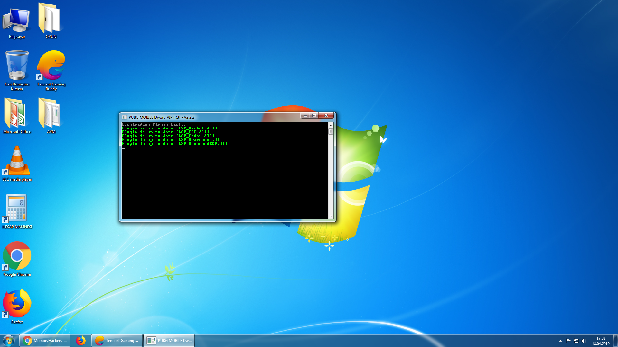Close the PUBG MOBILE Dword VIP window

coord(326,115)
